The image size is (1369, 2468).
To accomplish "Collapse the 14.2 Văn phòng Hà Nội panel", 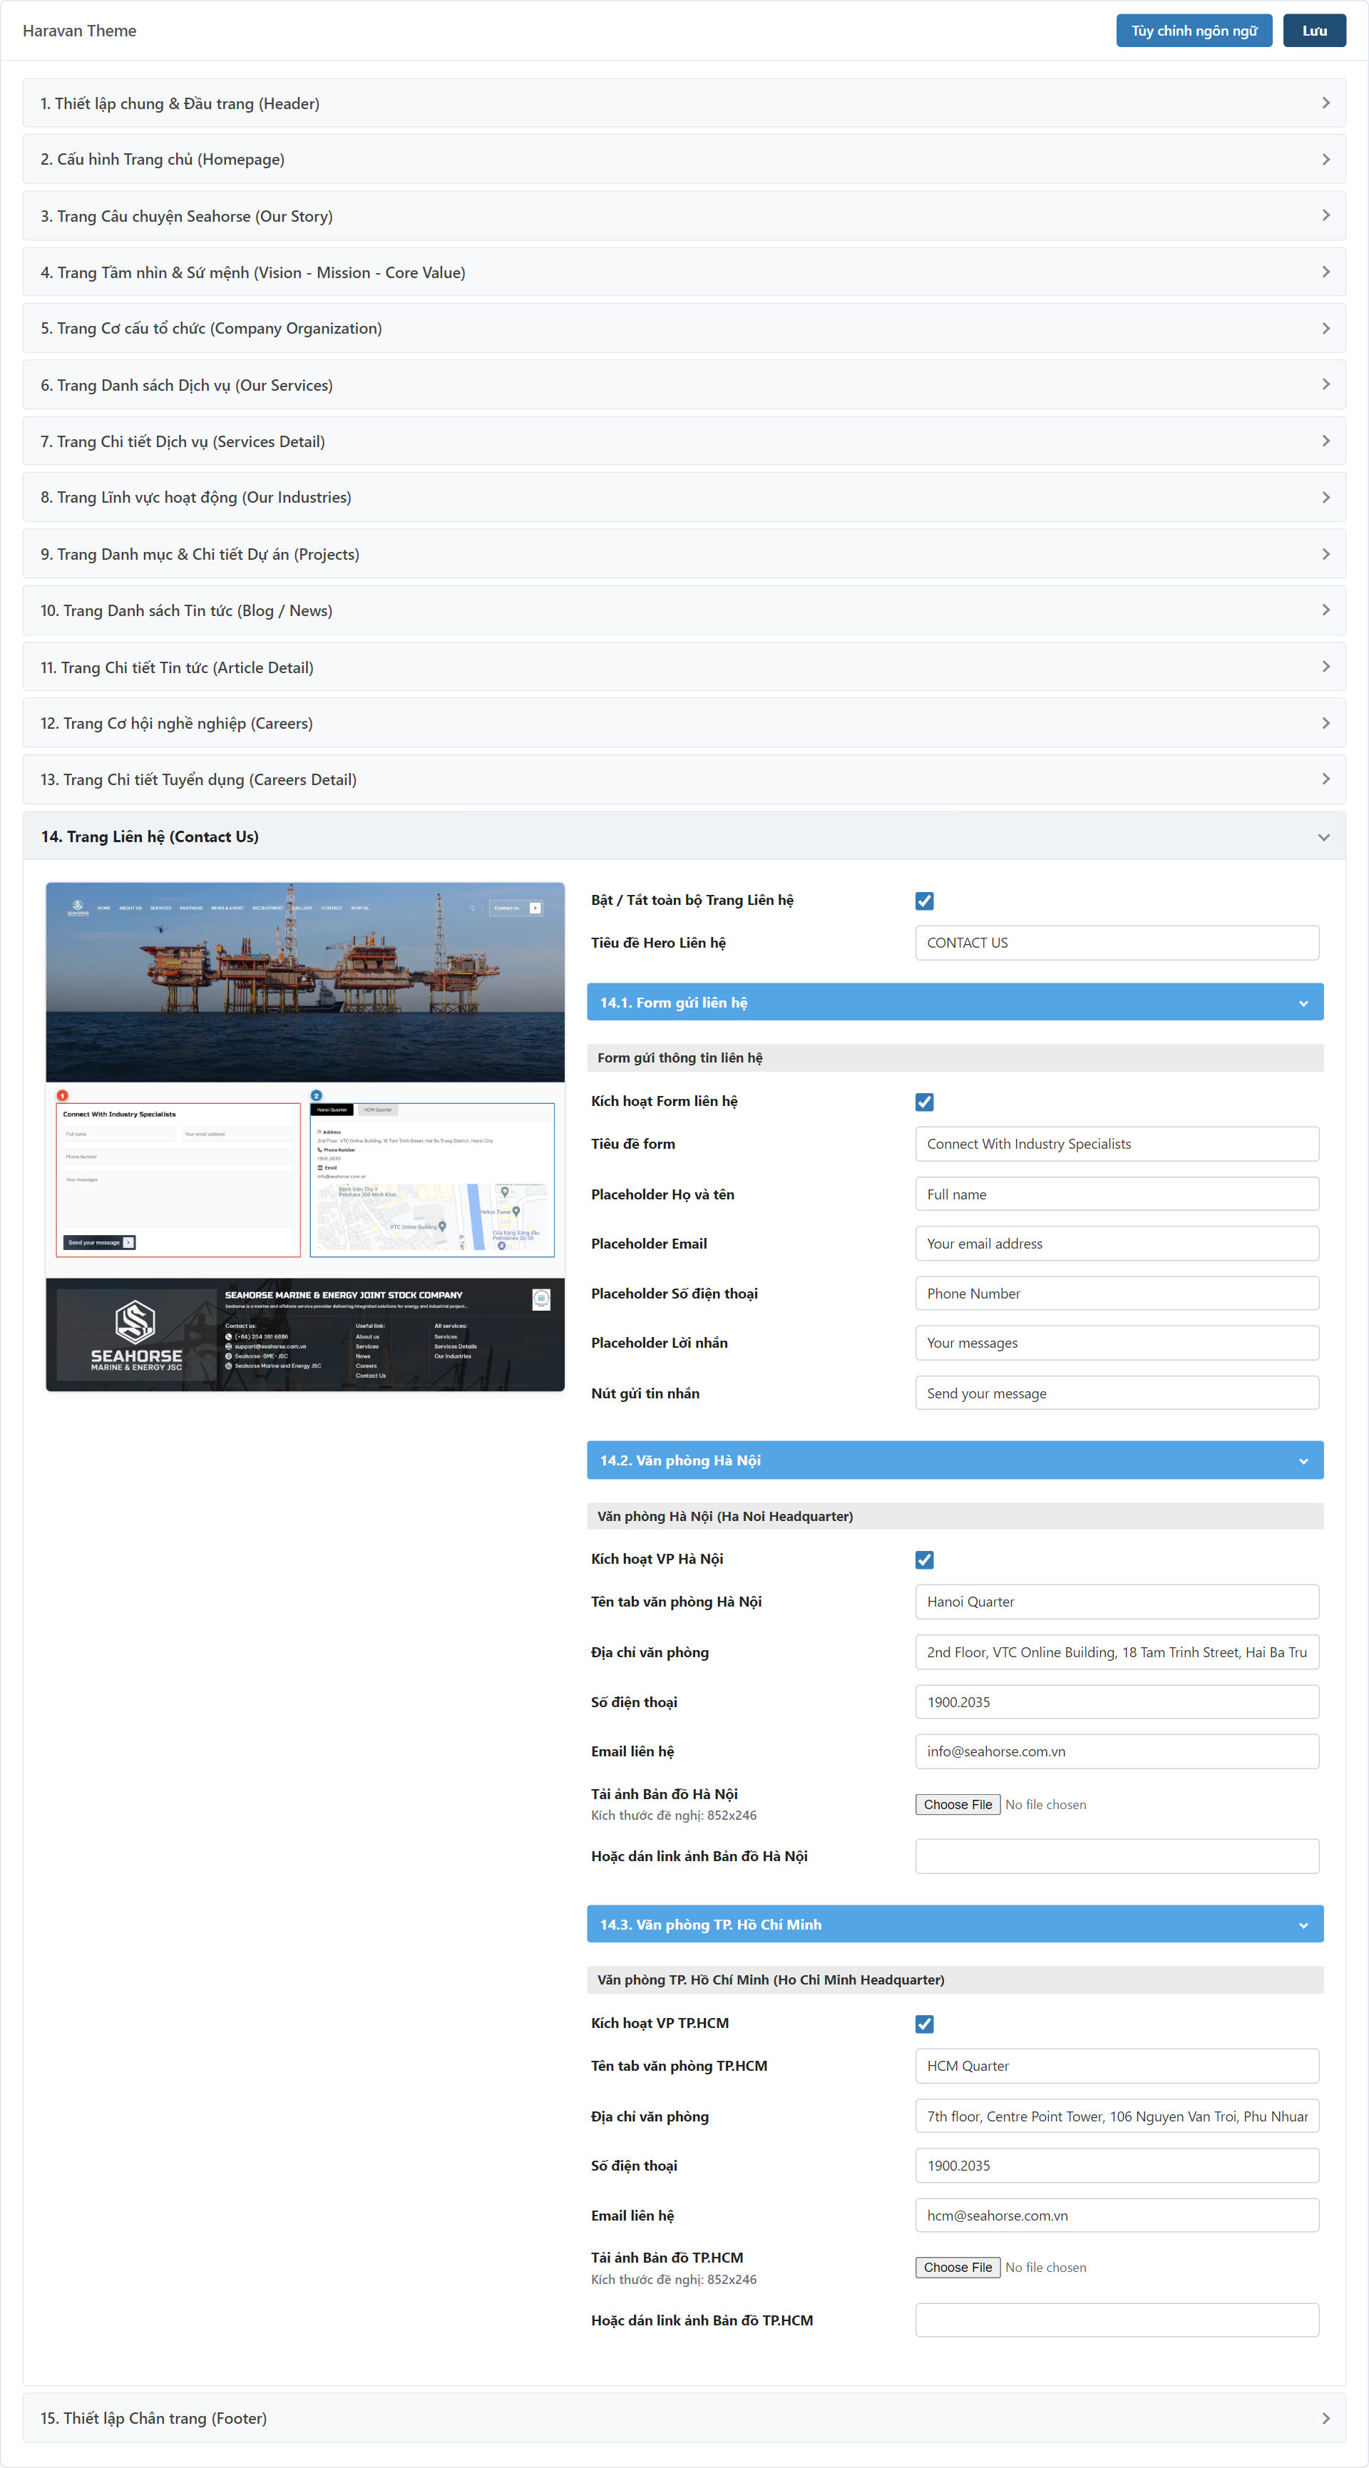I will click(955, 1460).
